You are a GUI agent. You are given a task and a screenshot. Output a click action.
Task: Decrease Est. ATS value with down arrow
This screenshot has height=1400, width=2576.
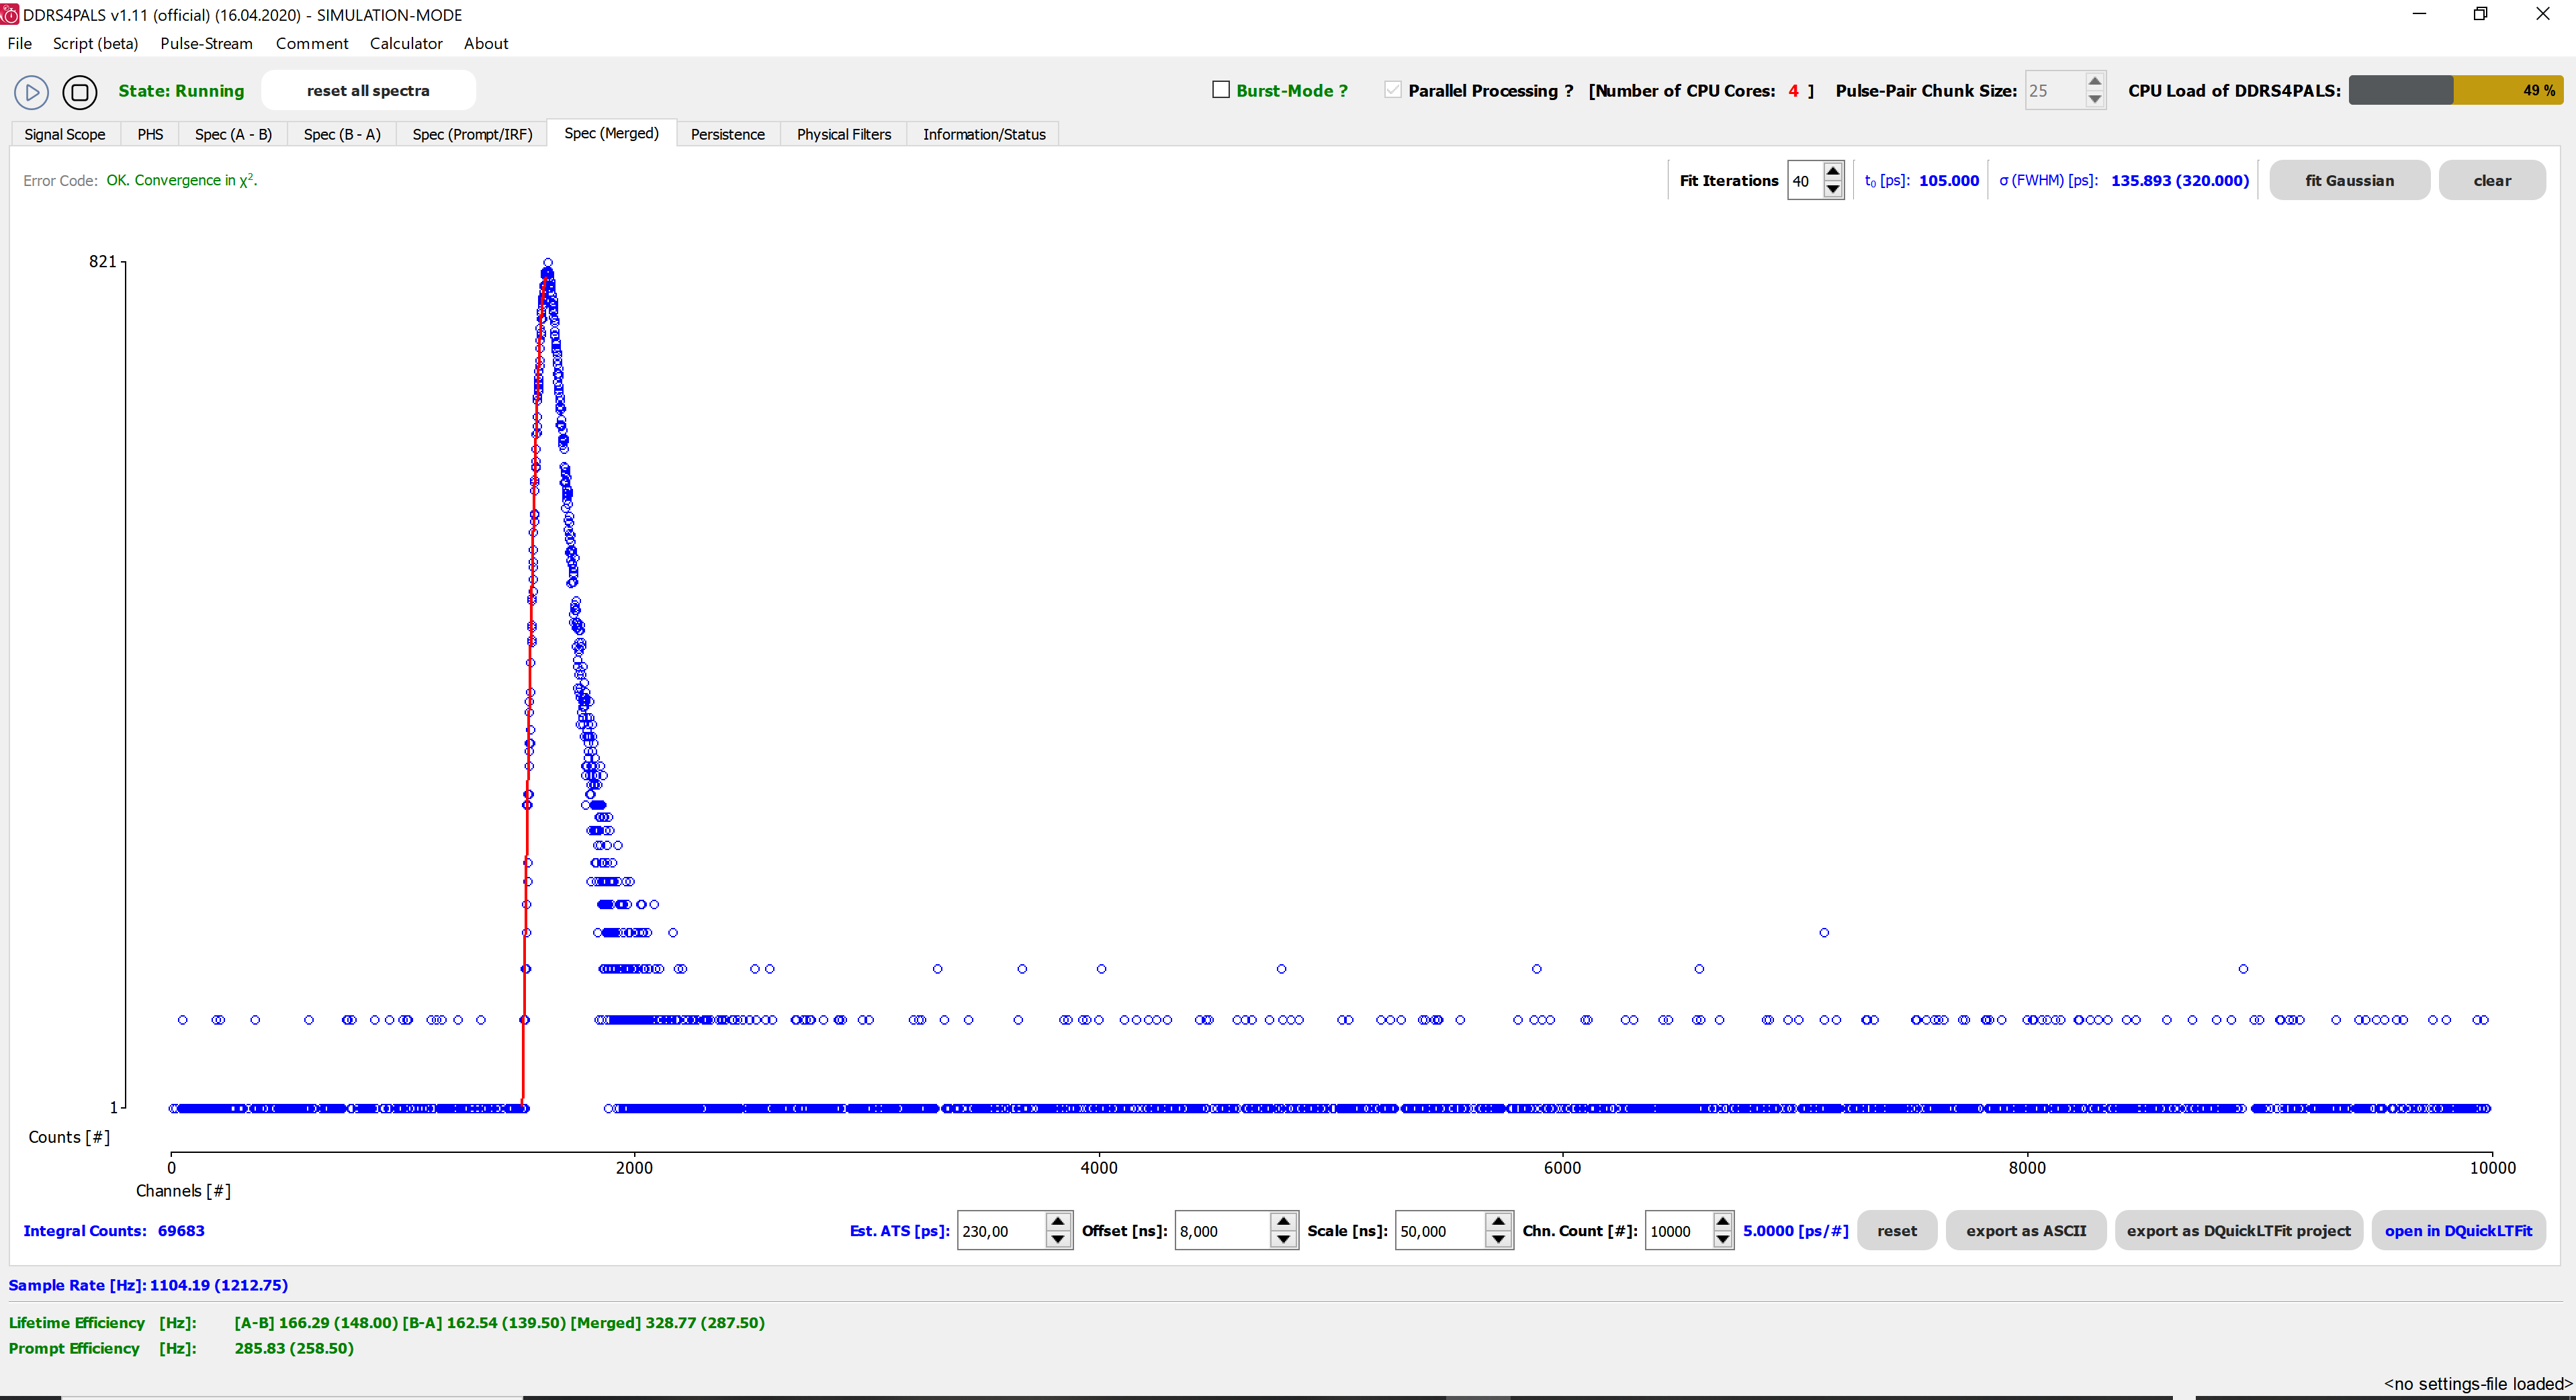click(x=1058, y=1240)
